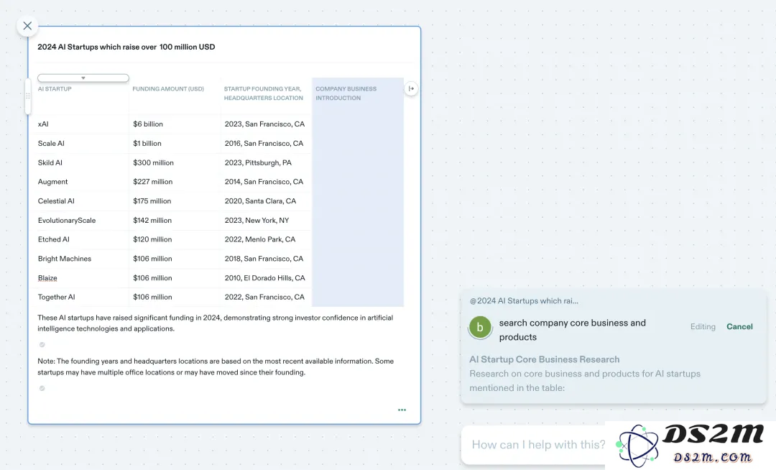Click the "$300 million" funding cell
Image resolution: width=776 pixels, height=470 pixels.
tap(154, 162)
